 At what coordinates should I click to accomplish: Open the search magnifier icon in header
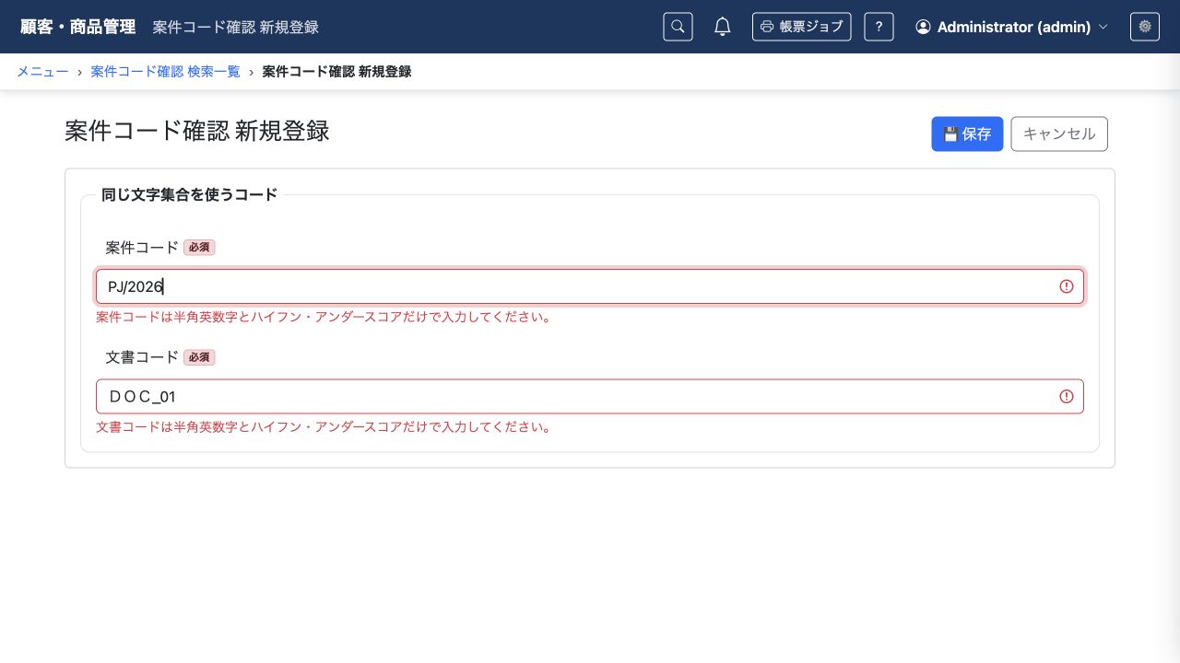[x=678, y=27]
